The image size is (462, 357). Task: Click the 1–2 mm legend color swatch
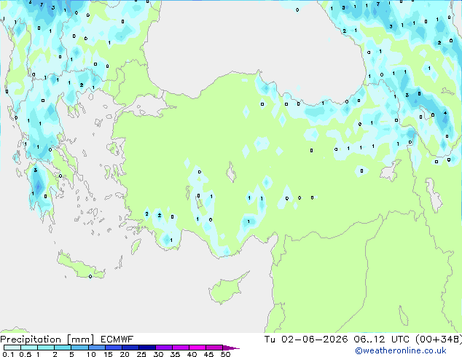pyautogui.click(x=46, y=348)
